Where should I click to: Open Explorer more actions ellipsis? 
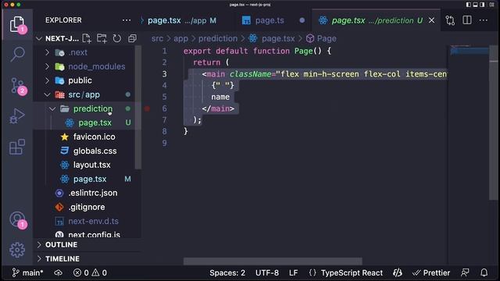point(127,20)
